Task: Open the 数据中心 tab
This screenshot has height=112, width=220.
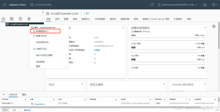Action: pyautogui.click(x=86, y=19)
